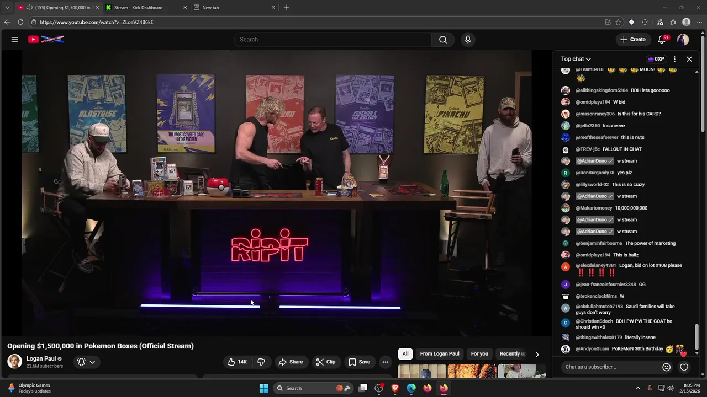Show more filter chips with right arrow
The height and width of the screenshot is (397, 707).
click(x=537, y=354)
